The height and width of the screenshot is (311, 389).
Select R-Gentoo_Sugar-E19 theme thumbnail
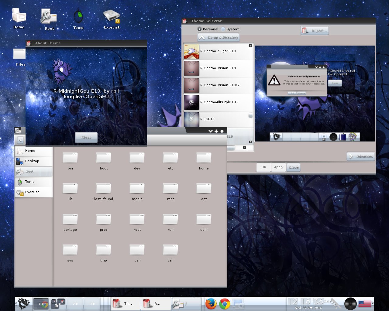tap(191, 51)
